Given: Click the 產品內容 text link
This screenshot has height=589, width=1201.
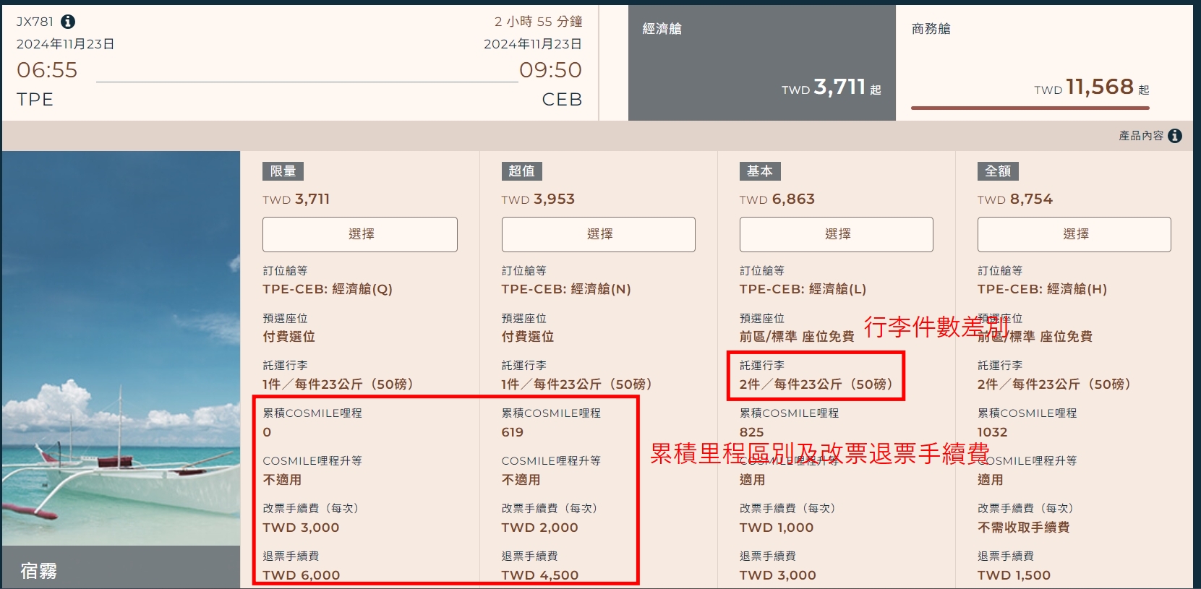Looking at the screenshot, I should (x=1140, y=136).
